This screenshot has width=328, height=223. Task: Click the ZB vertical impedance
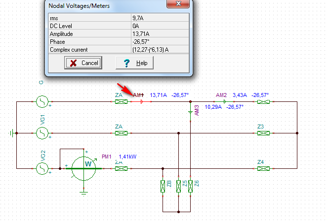point(164,186)
